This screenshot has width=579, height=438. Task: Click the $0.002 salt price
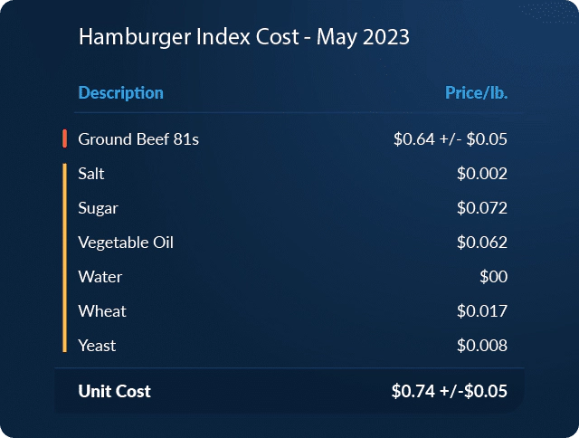tap(481, 174)
